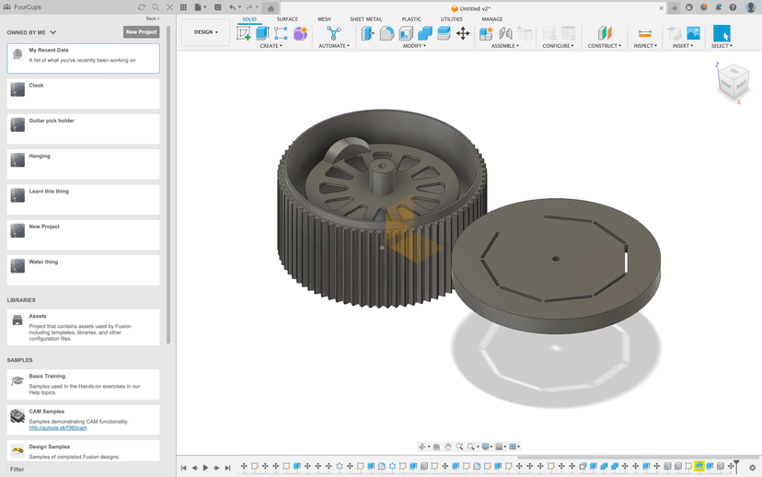762x477 pixels.
Task: Click the Create Sketch tool icon
Action: coord(244,33)
